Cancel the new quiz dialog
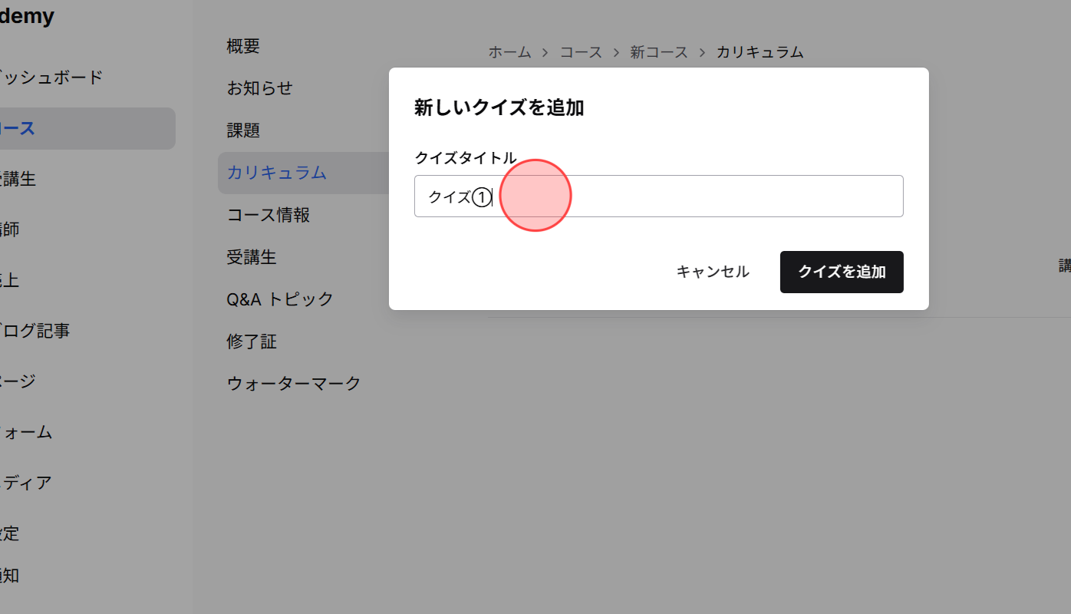This screenshot has height=614, width=1071. click(x=711, y=271)
